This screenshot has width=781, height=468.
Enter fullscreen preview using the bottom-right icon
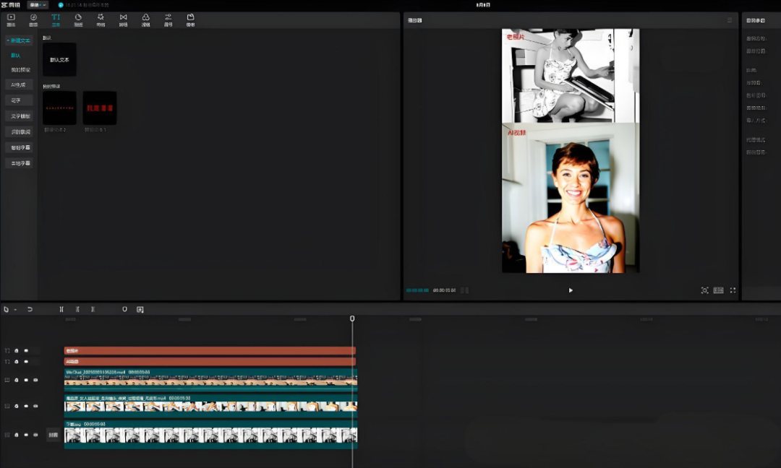point(733,290)
